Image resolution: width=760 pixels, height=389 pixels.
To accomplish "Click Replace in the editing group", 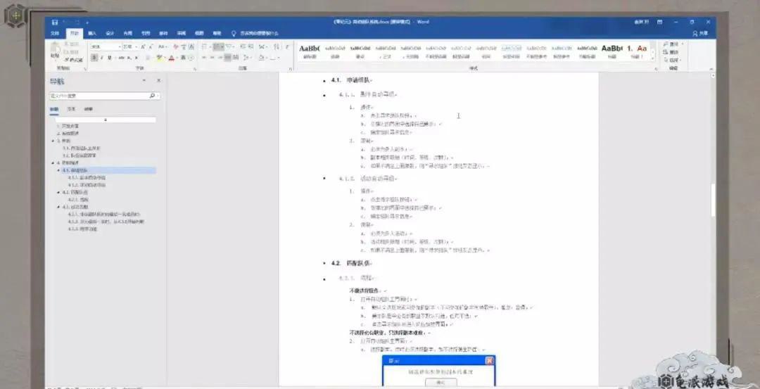I will [671, 52].
